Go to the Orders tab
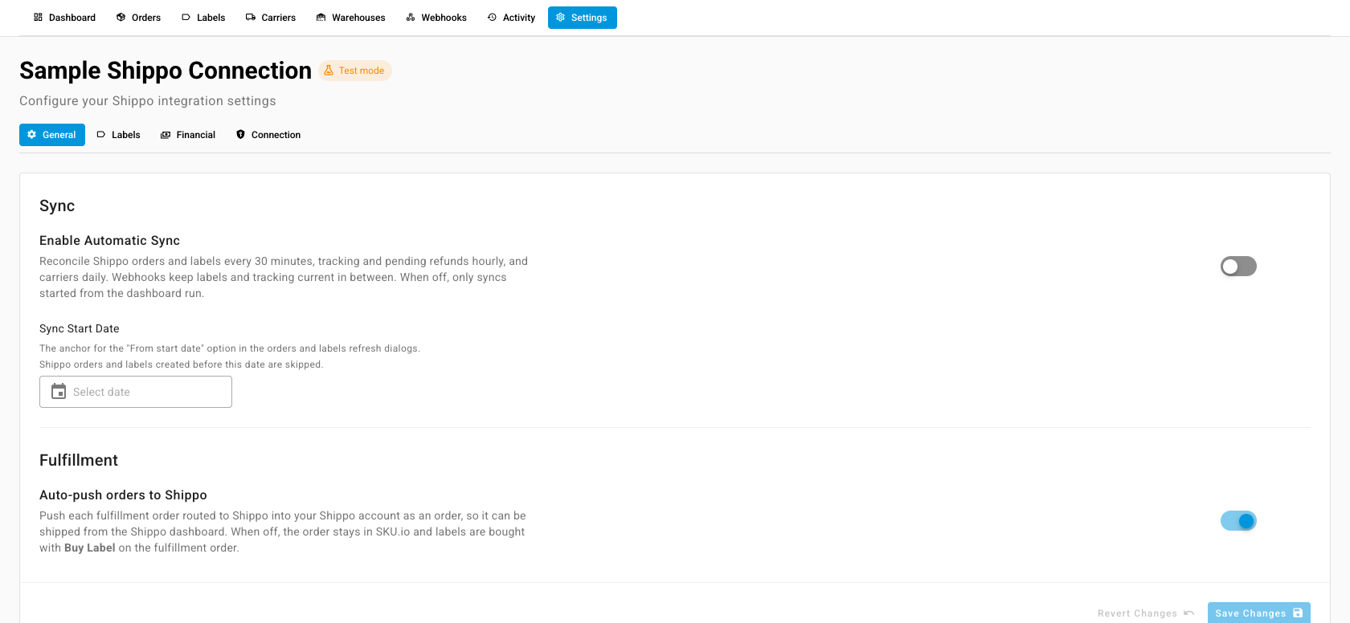The width and height of the screenshot is (1350, 623). tap(138, 18)
